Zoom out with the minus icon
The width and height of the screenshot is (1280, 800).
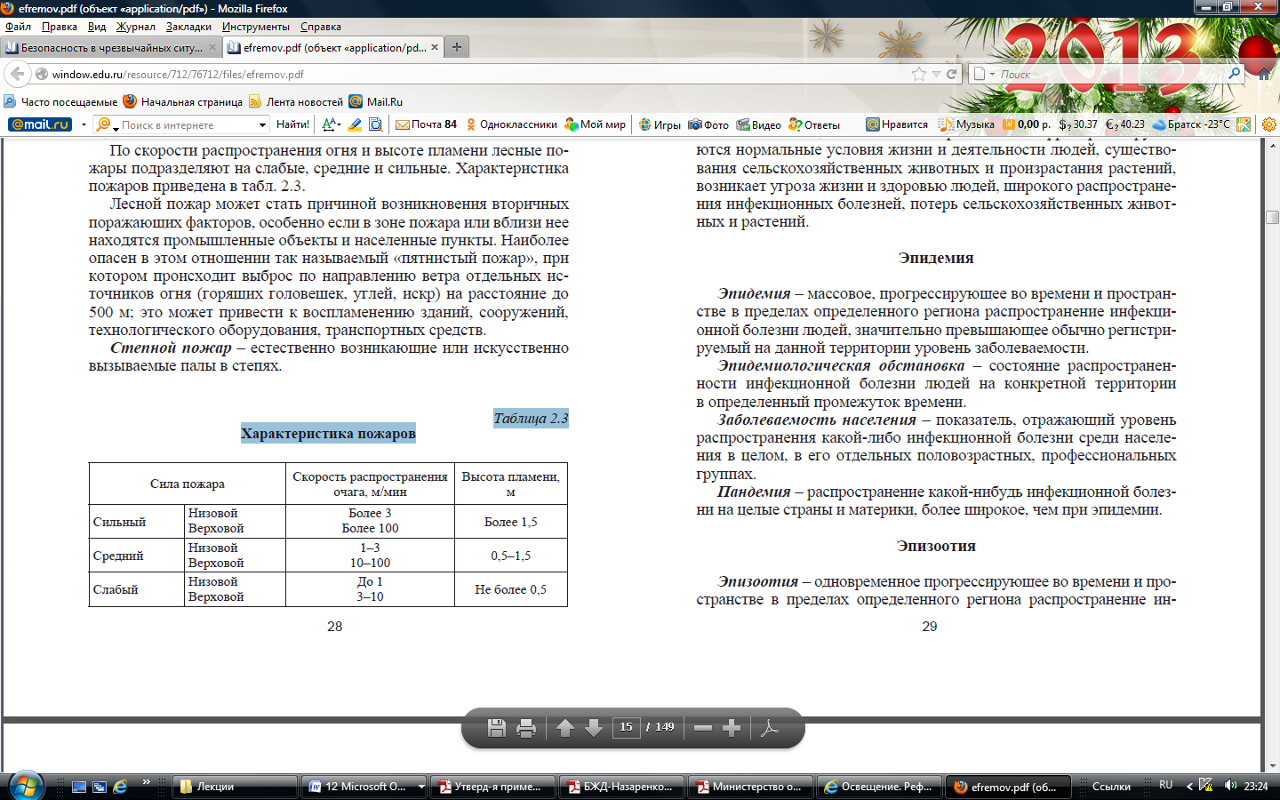click(703, 728)
